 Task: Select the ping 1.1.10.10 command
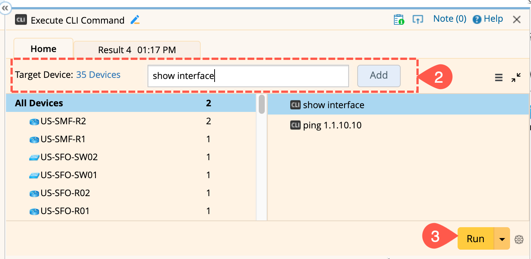[x=332, y=125]
